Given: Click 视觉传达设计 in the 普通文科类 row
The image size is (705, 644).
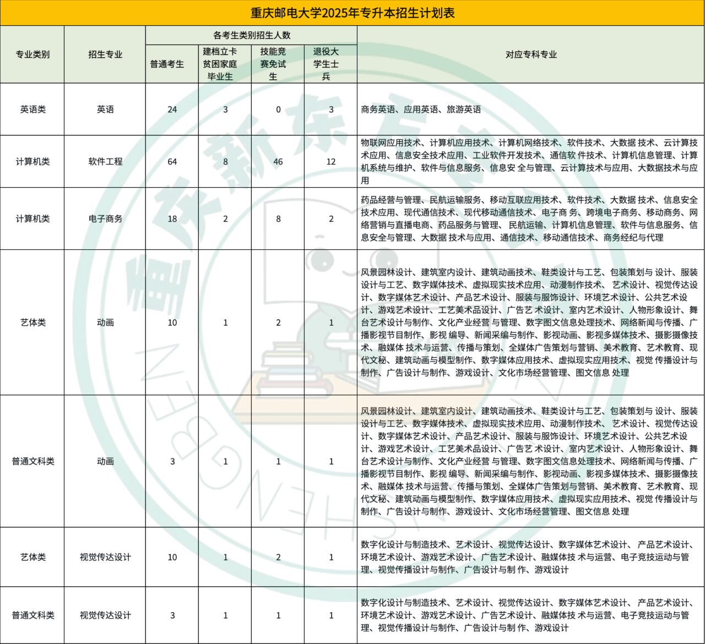Looking at the screenshot, I should (x=105, y=615).
